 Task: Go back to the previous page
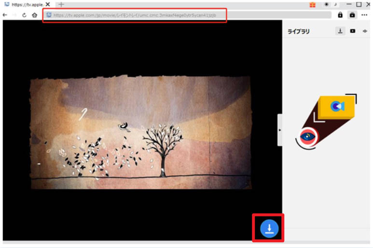tap(5, 15)
